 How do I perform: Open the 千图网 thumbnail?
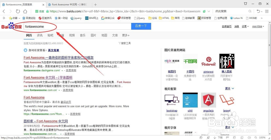pos(190,61)
